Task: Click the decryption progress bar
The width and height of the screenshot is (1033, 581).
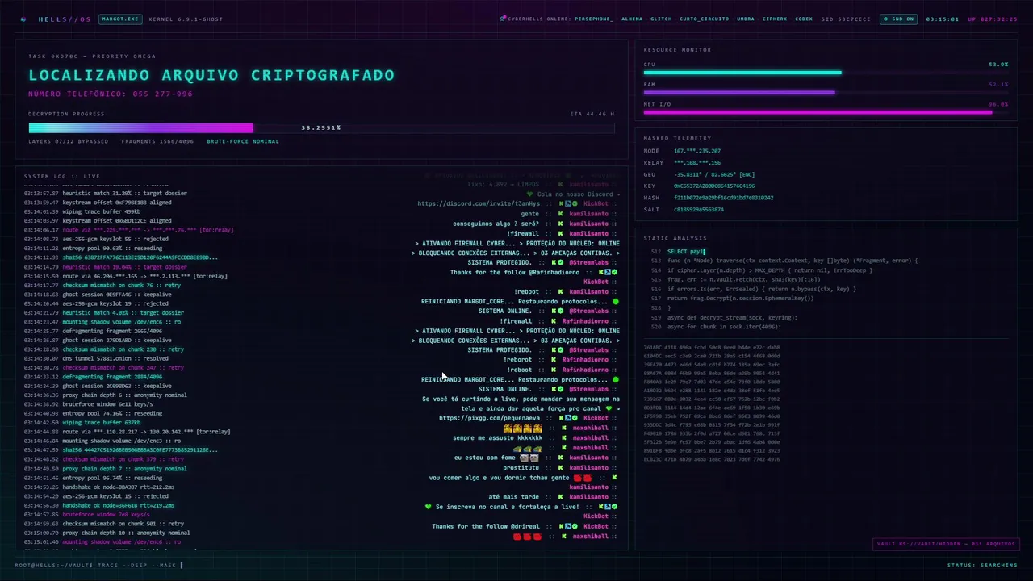Action: (x=321, y=127)
